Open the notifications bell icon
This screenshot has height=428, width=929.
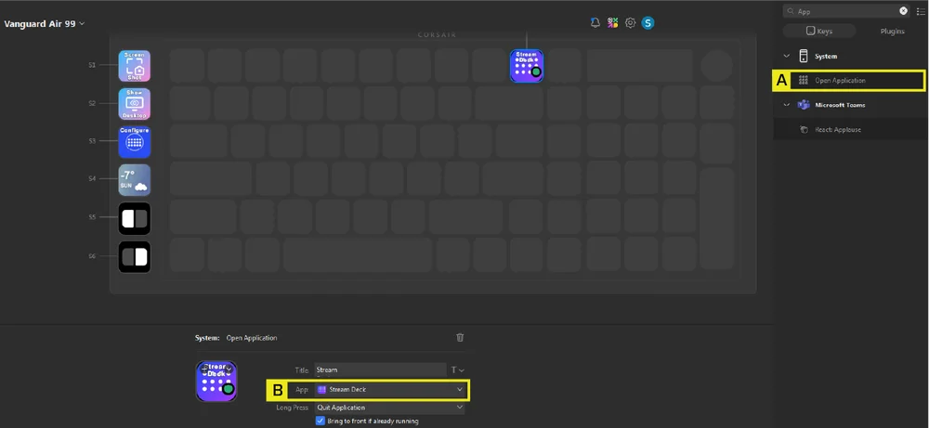tap(595, 22)
